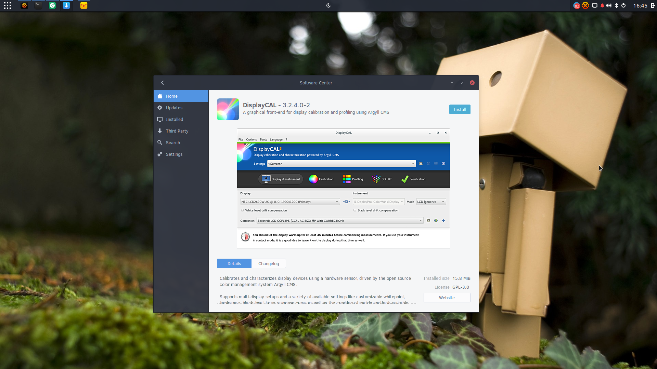Open Updates in the sidebar
657x369 pixels.
pos(181,108)
